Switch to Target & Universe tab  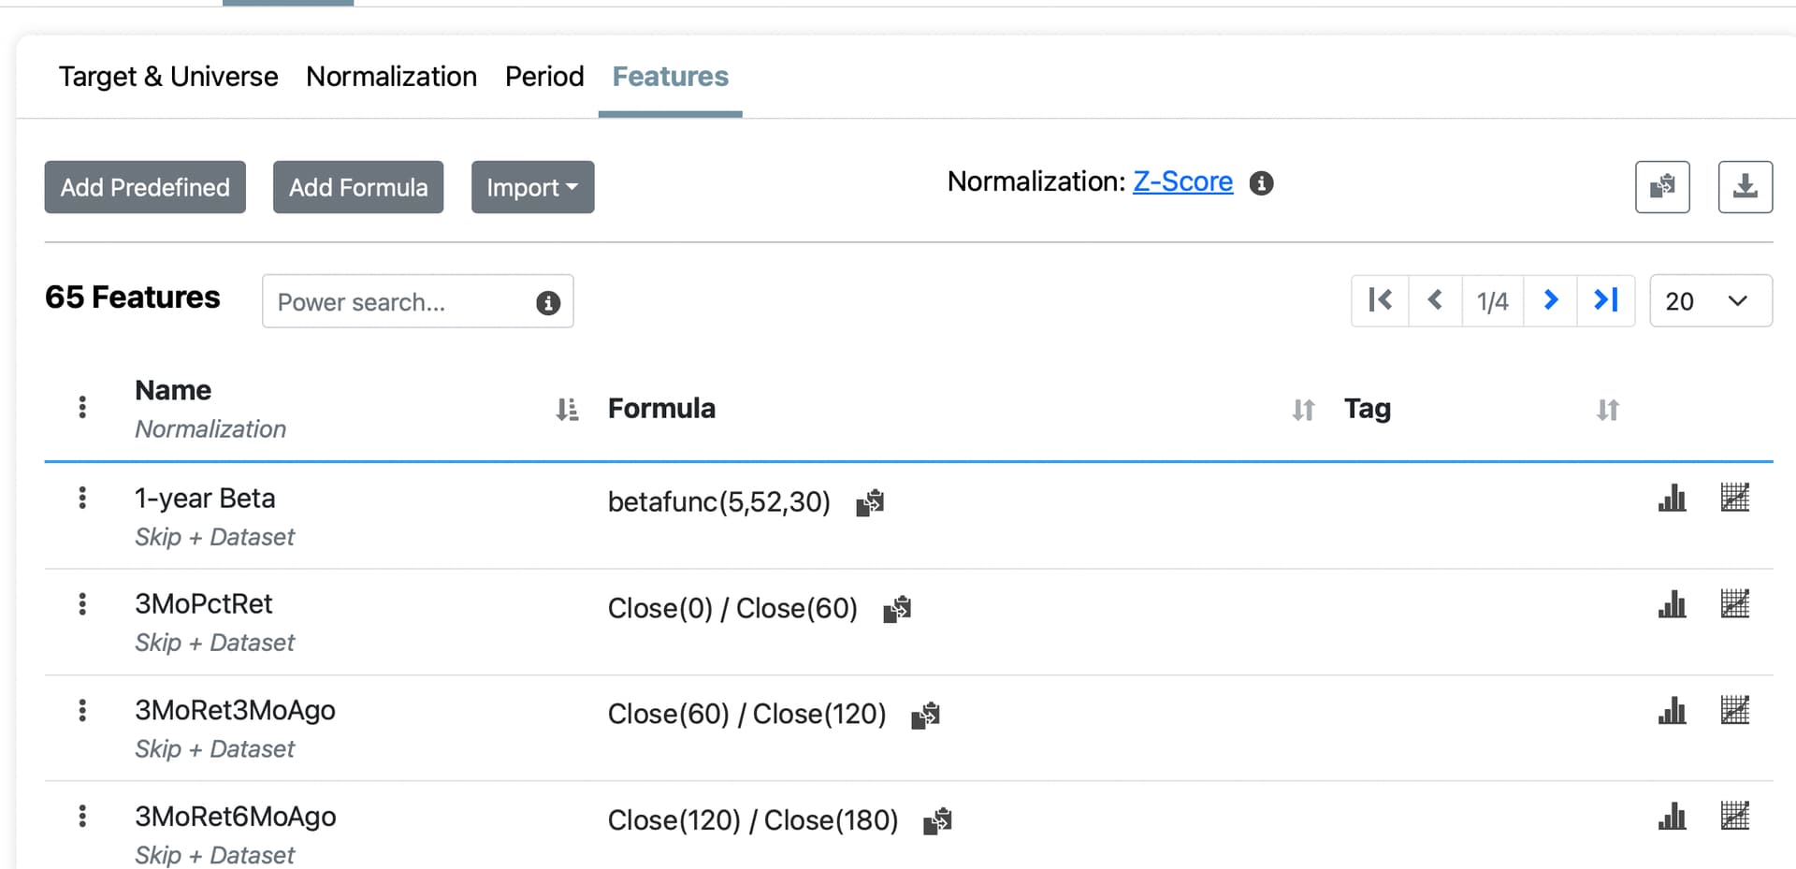click(168, 77)
